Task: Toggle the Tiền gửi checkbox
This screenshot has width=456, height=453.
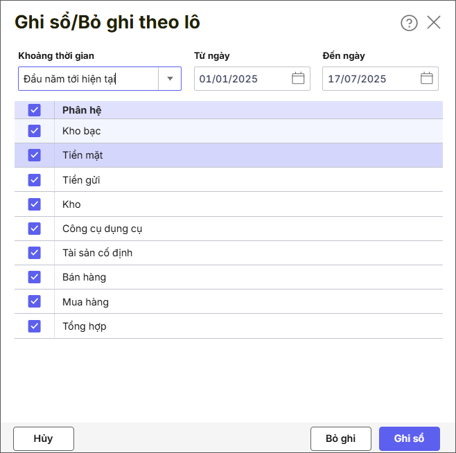Action: pos(35,180)
